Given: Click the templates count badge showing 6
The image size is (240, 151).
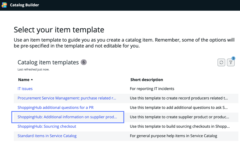Looking at the screenshot, I should [x=83, y=62].
